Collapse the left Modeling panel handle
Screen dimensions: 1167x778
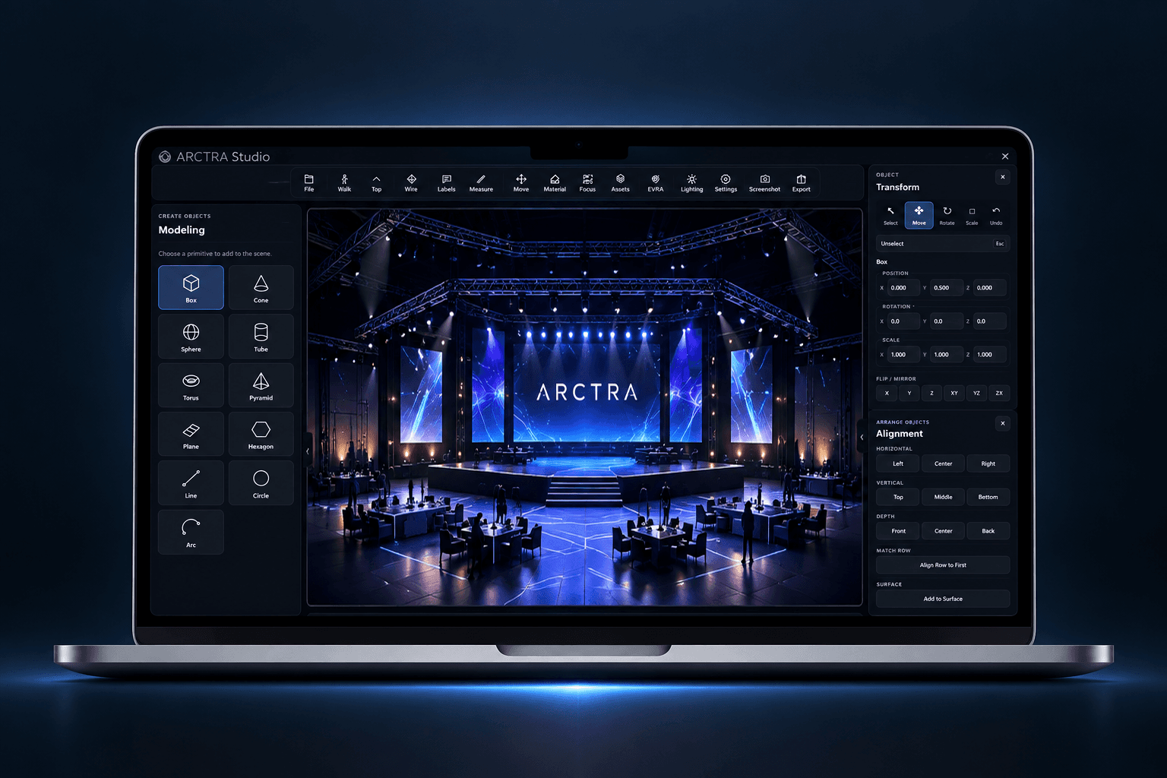(308, 451)
